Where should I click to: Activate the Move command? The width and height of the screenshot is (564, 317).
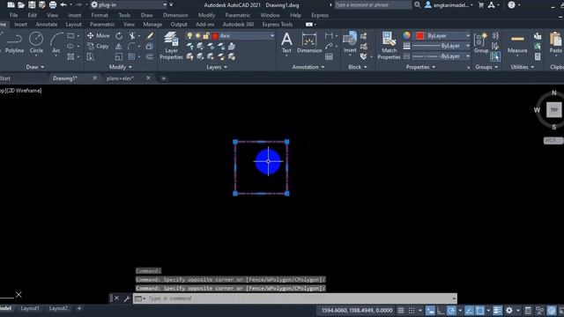point(98,35)
